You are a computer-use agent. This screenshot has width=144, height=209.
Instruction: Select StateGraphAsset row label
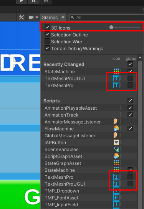click(63, 163)
